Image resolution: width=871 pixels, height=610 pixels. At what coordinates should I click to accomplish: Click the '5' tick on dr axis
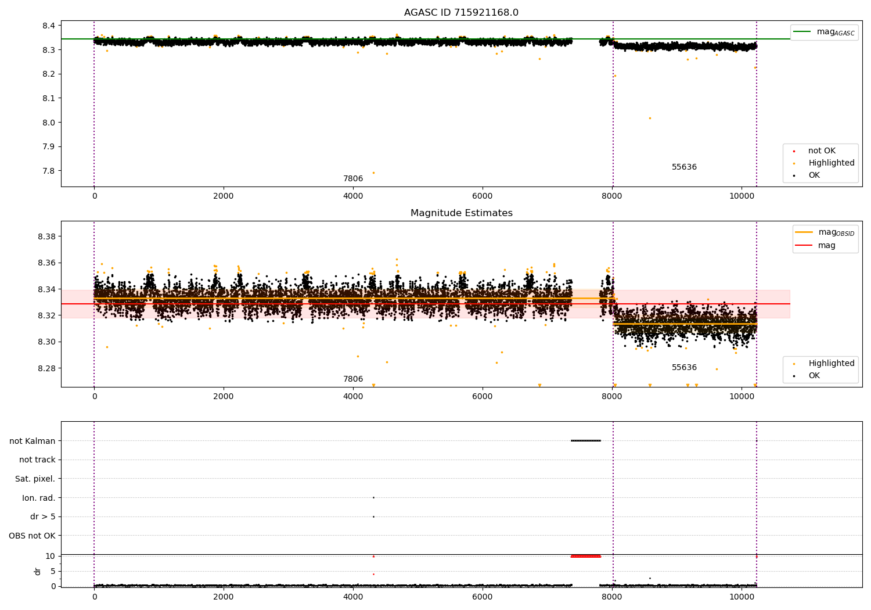point(53,572)
